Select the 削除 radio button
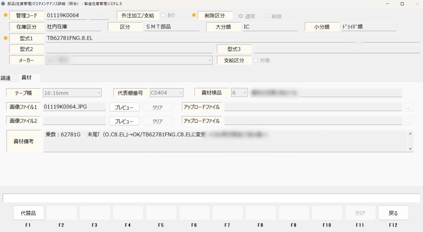Viewport: 423px width, 232px height. 267,16
